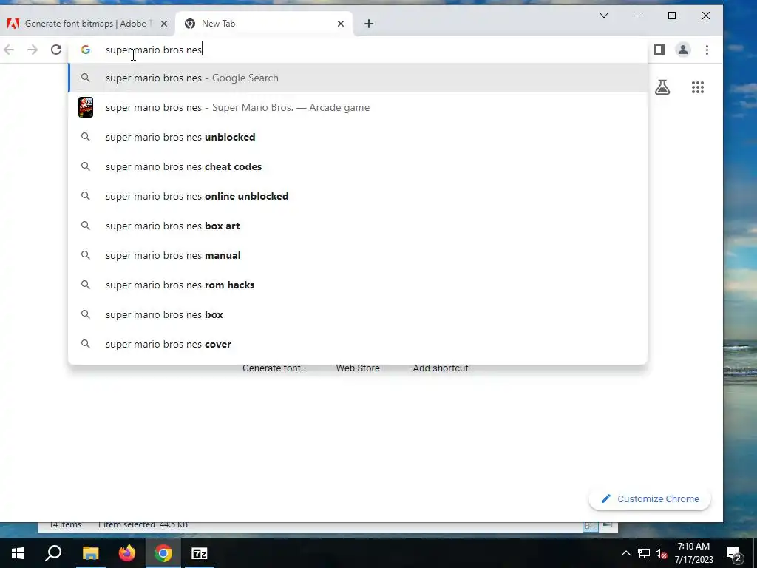Open the taskbar clock and date
Image resolution: width=757 pixels, height=568 pixels.
click(x=693, y=553)
